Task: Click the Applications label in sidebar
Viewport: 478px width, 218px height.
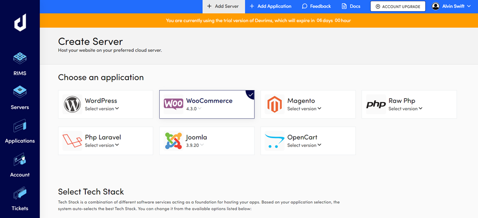Action: click(x=20, y=141)
